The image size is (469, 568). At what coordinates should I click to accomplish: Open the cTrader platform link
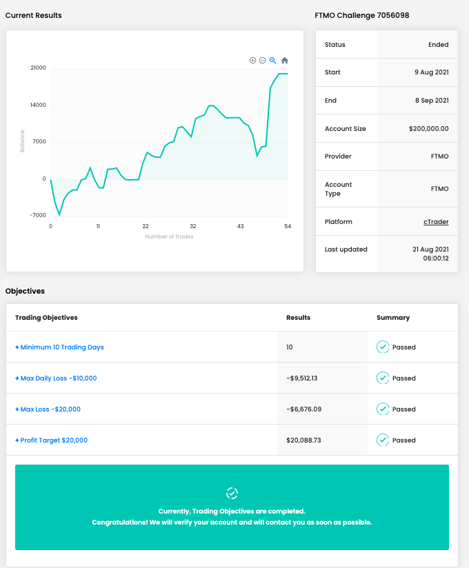pos(436,222)
